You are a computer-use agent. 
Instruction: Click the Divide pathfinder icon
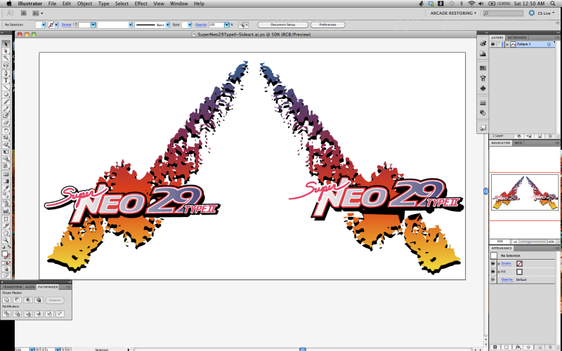pos(6,314)
